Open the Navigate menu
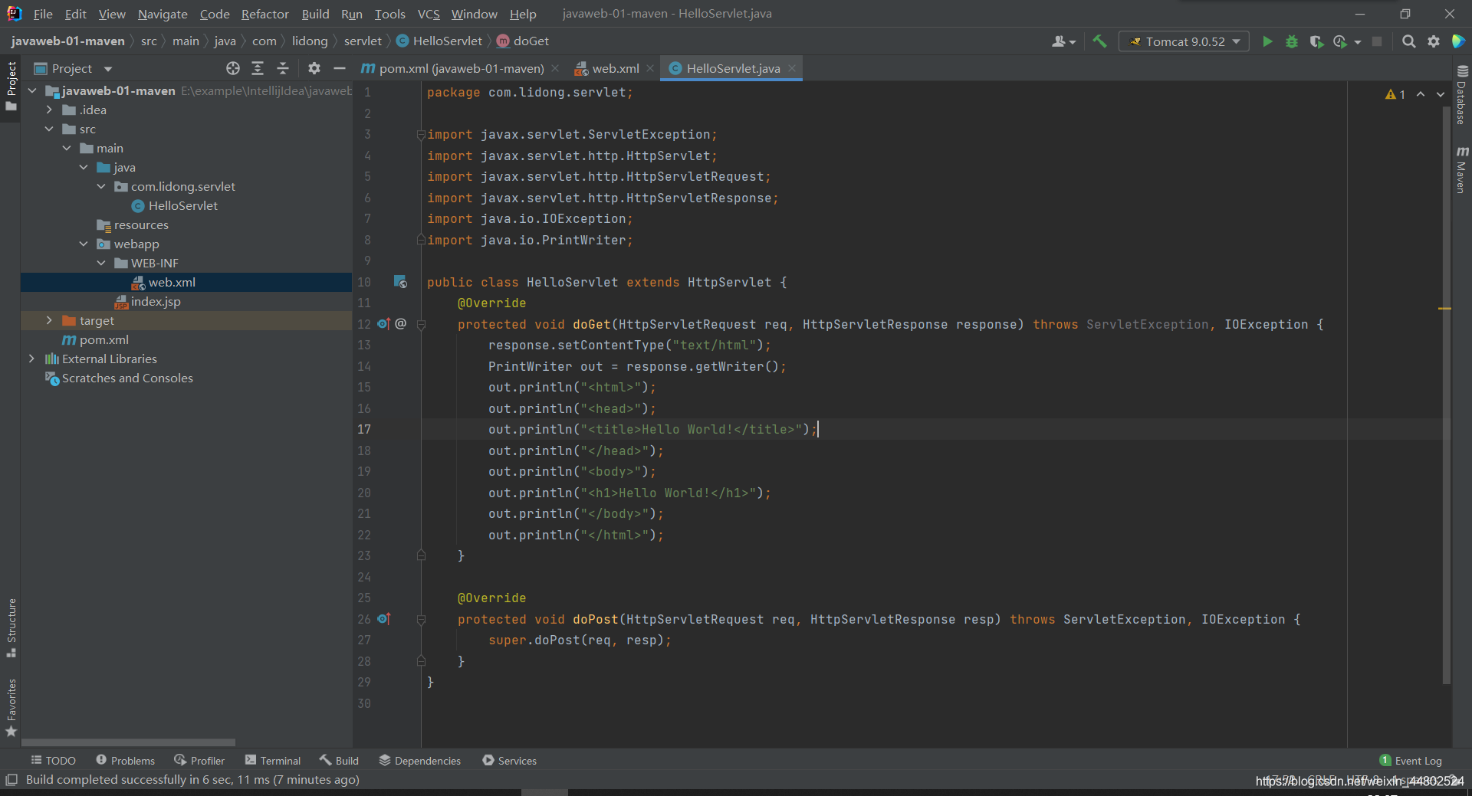 [x=163, y=14]
